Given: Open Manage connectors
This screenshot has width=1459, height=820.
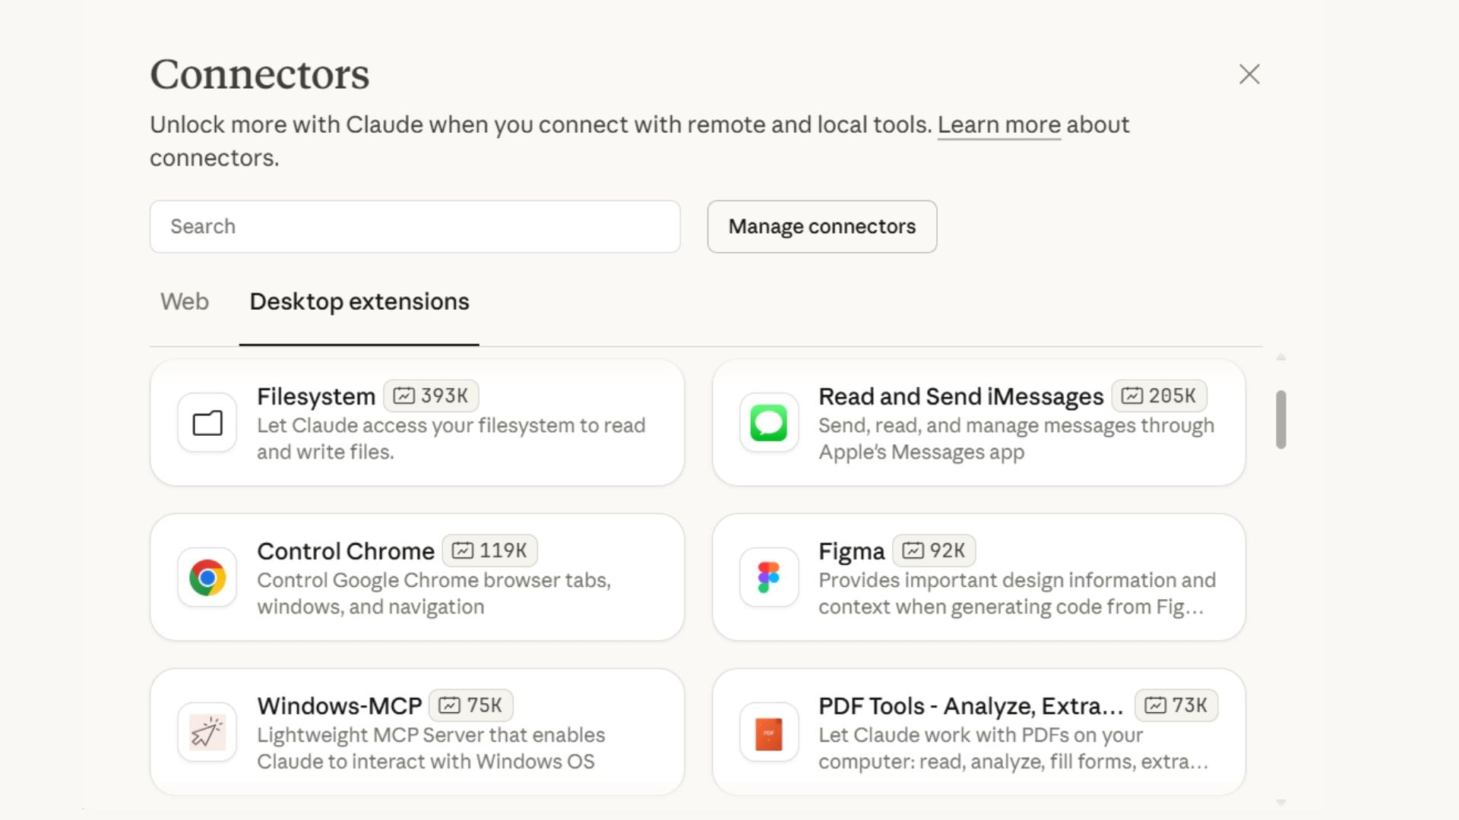Looking at the screenshot, I should (x=821, y=226).
